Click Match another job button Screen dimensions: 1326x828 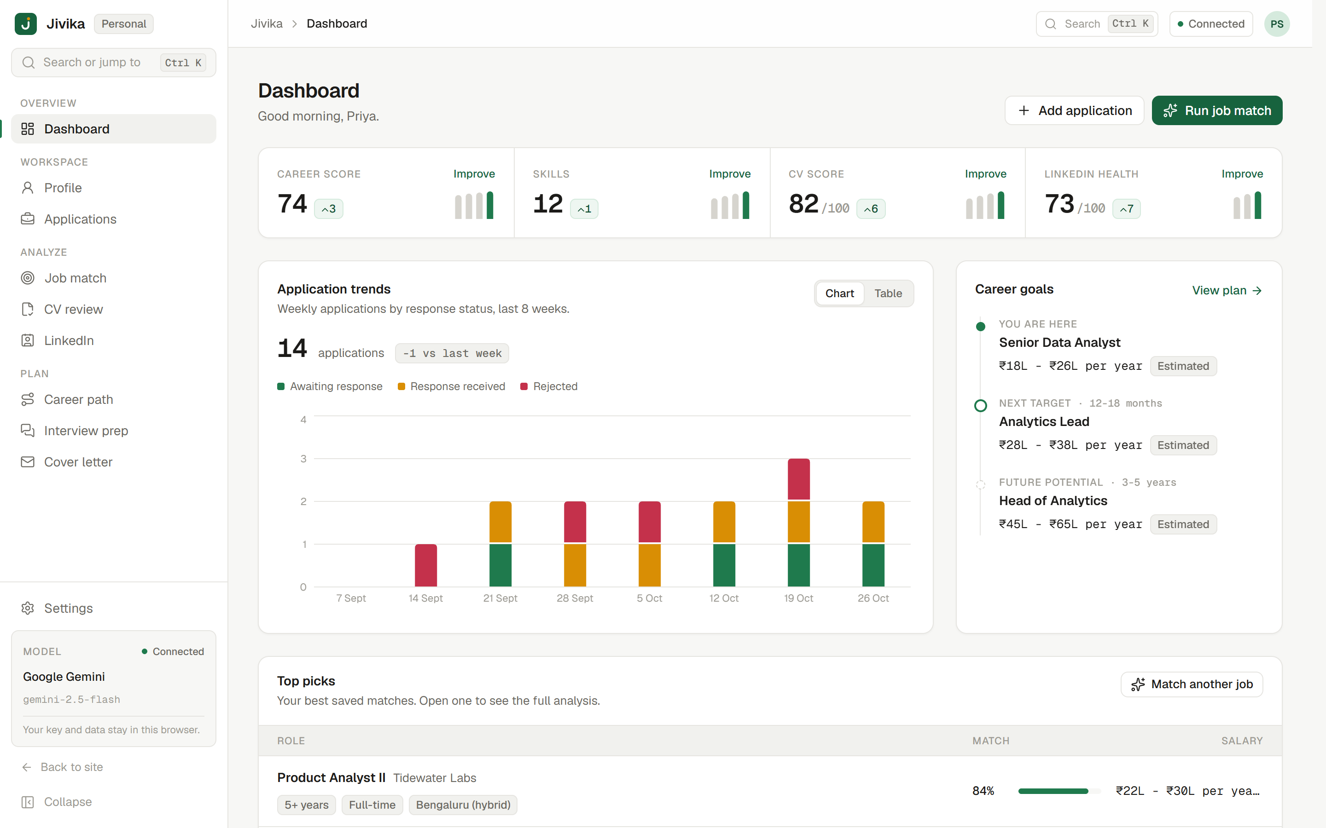click(x=1191, y=684)
